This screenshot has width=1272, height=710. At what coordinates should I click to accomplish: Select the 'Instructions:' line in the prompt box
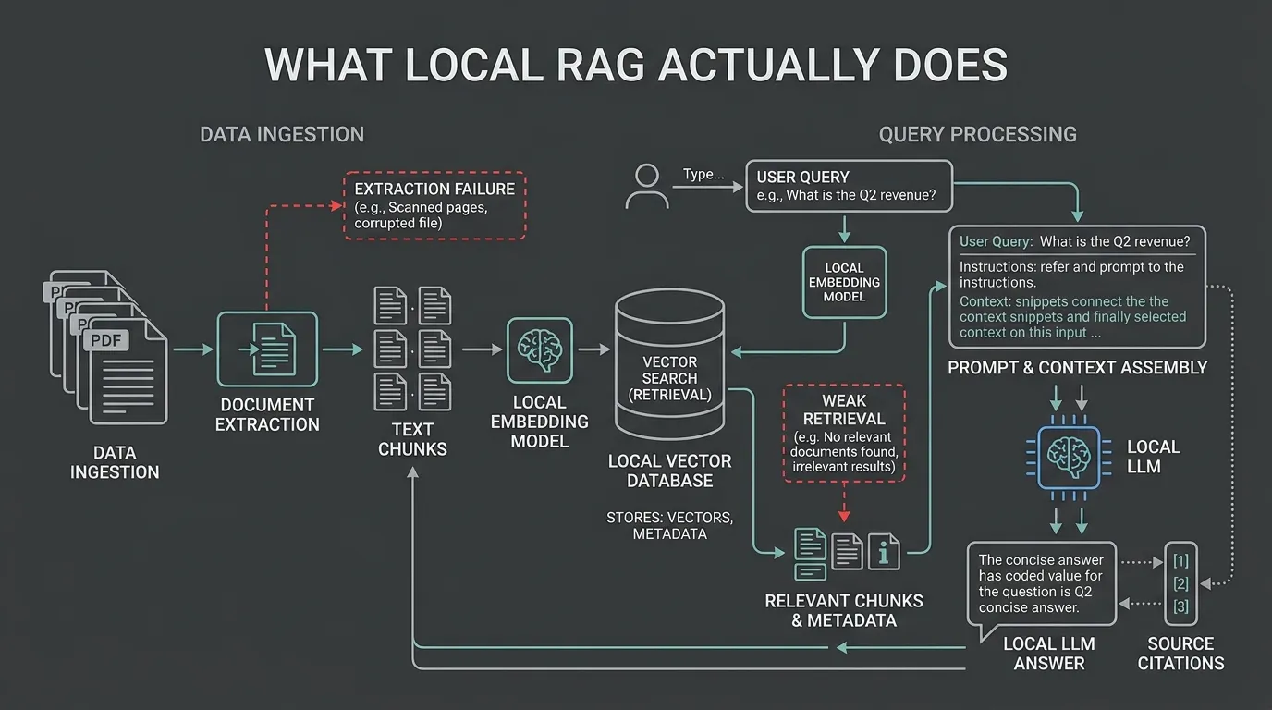1071,275
